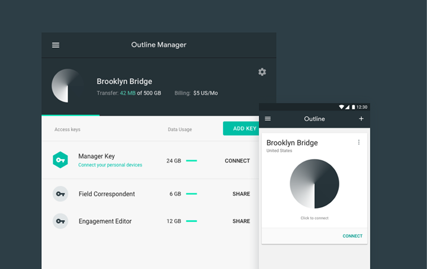Select the Field Correspondent key icon
Image resolution: width=427 pixels, height=269 pixels.
click(60, 194)
